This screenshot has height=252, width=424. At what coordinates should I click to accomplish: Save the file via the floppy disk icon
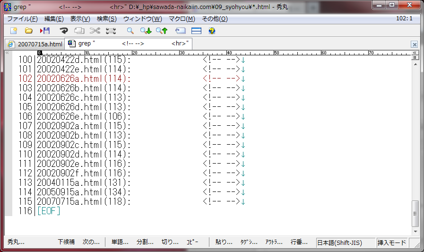[45, 31]
